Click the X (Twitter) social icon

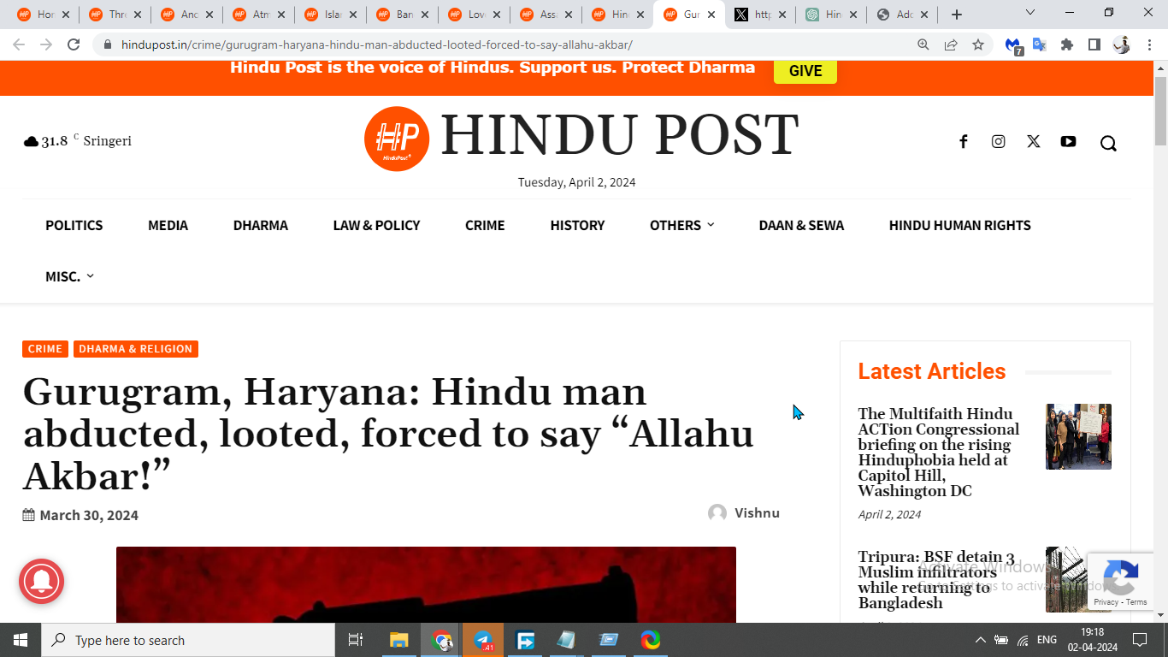point(1033,142)
